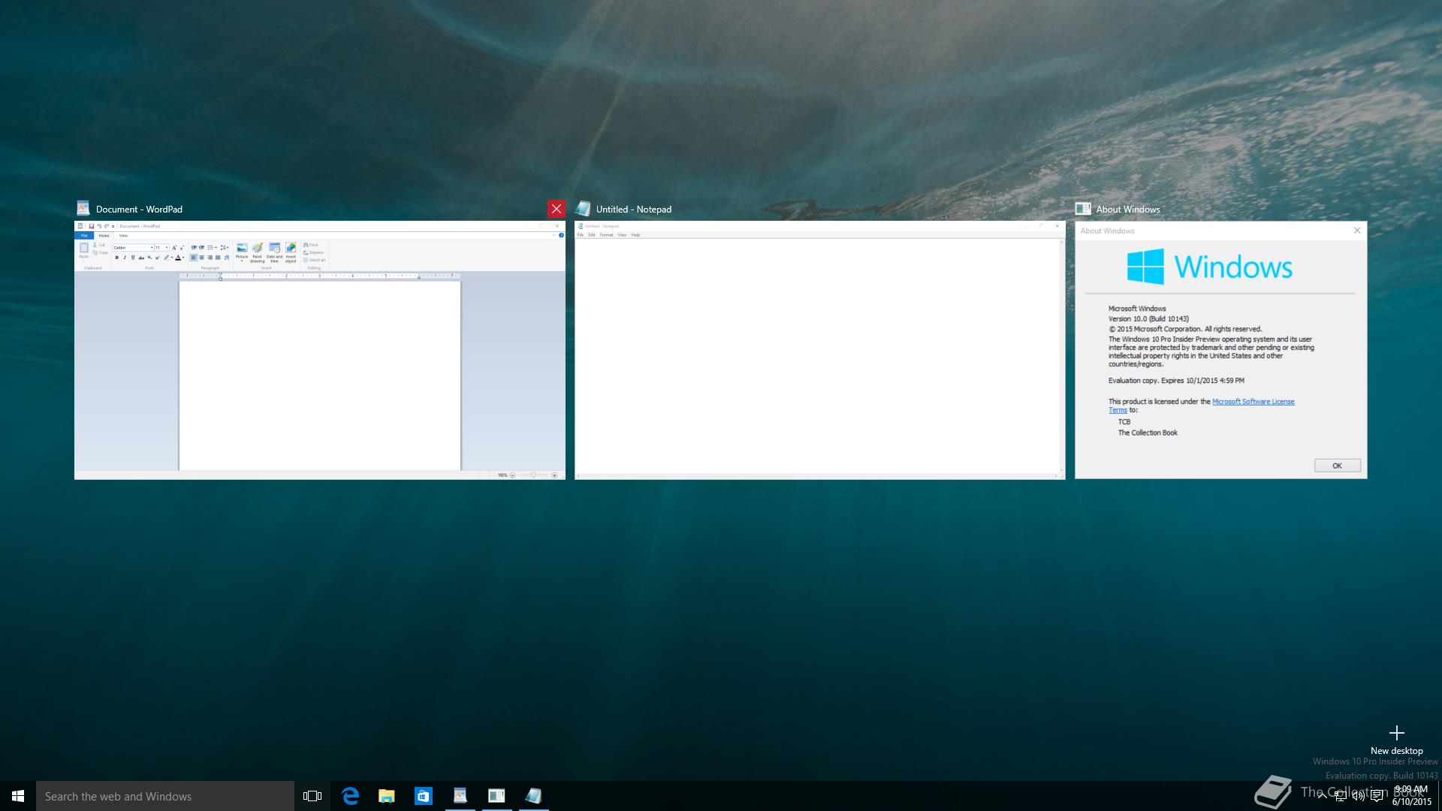Open the network status tray icon

point(1341,796)
